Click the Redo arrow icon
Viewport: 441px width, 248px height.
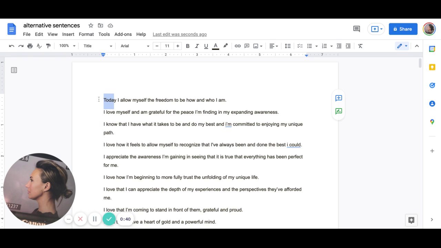21,46
